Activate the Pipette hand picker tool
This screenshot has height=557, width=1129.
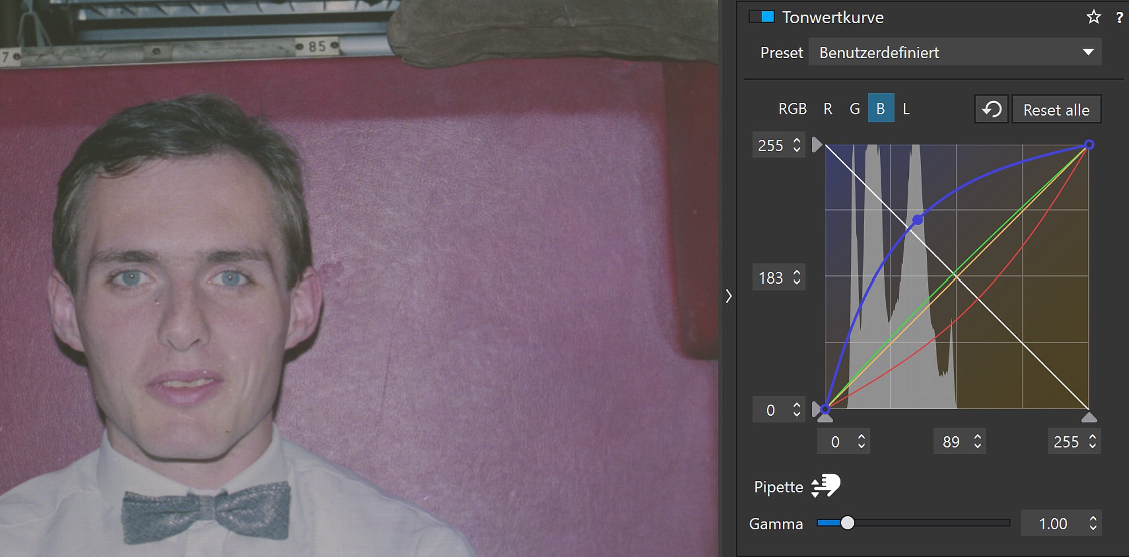826,485
